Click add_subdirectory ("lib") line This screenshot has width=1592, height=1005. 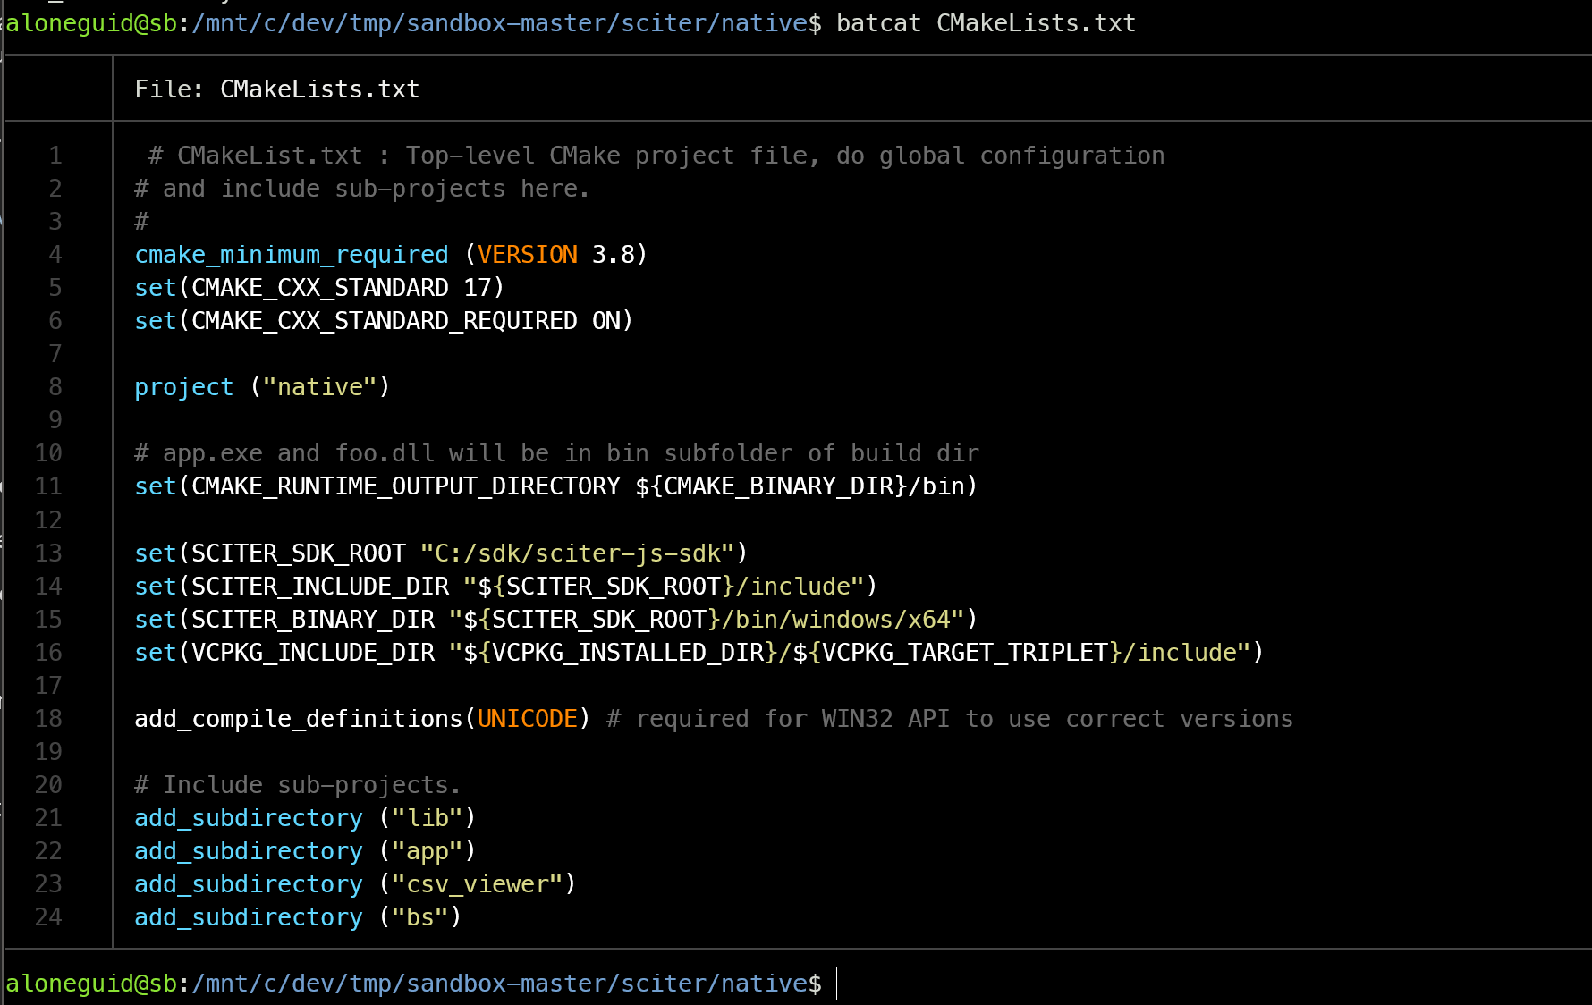tap(305, 818)
